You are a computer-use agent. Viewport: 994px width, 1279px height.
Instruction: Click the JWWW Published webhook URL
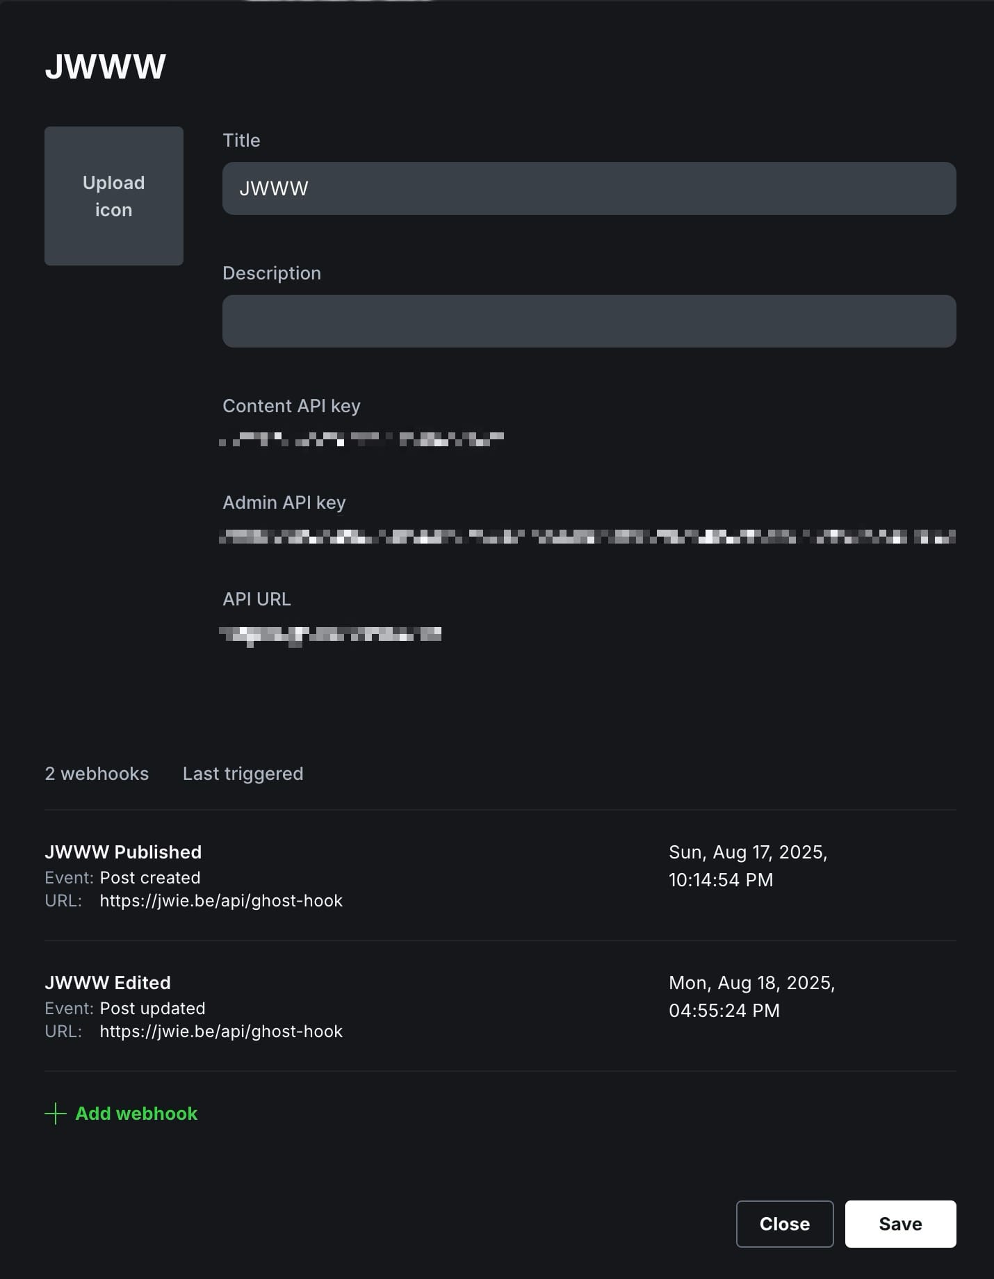[221, 901]
